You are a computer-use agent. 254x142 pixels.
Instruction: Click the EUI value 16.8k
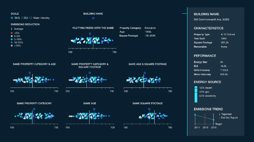(223, 66)
